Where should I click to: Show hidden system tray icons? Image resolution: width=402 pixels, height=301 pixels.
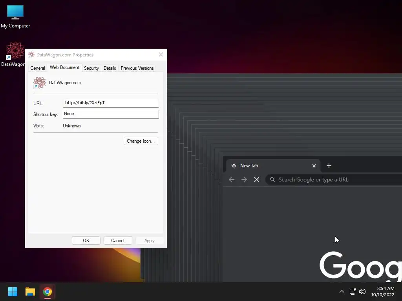tap(342, 292)
